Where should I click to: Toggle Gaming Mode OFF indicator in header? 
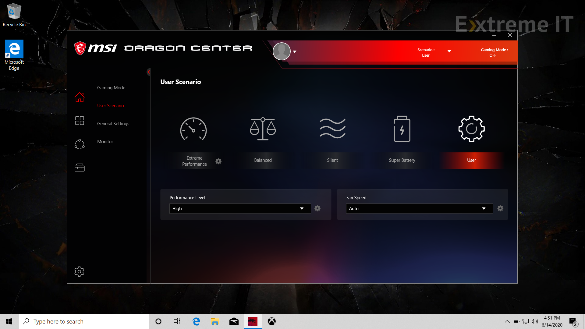pyautogui.click(x=494, y=52)
